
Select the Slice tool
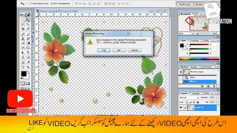pyautogui.click(x=28, y=29)
